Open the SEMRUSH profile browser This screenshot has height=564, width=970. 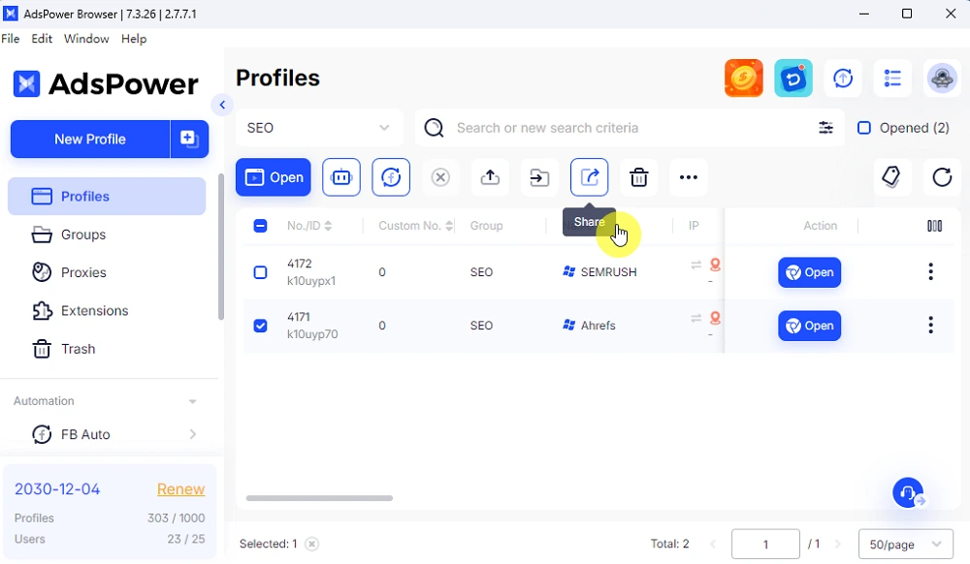(809, 272)
